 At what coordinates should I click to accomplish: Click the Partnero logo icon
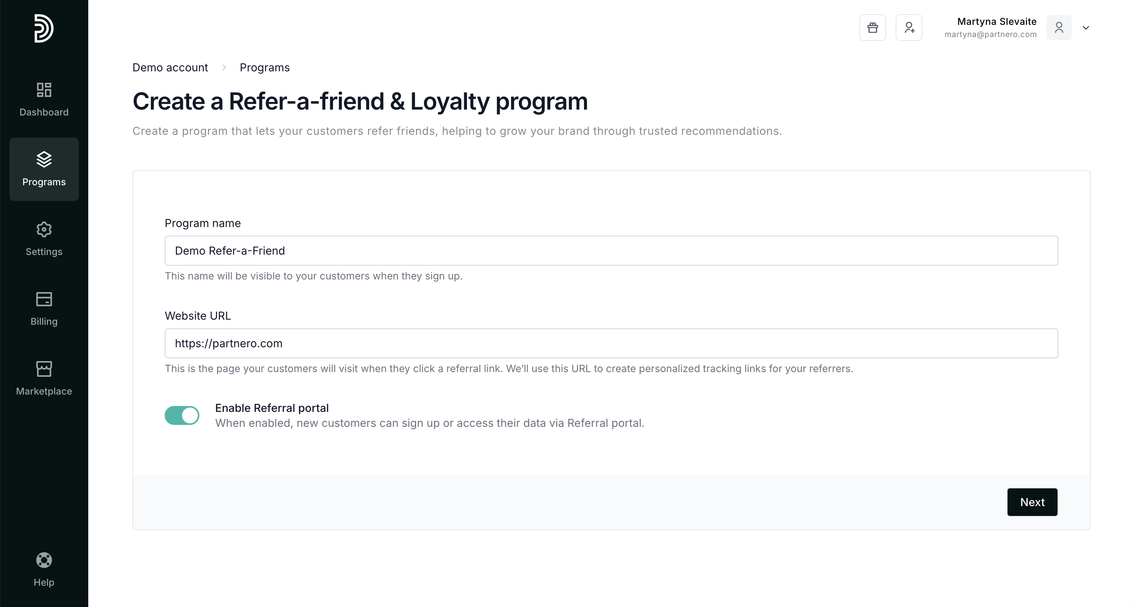[x=44, y=29]
